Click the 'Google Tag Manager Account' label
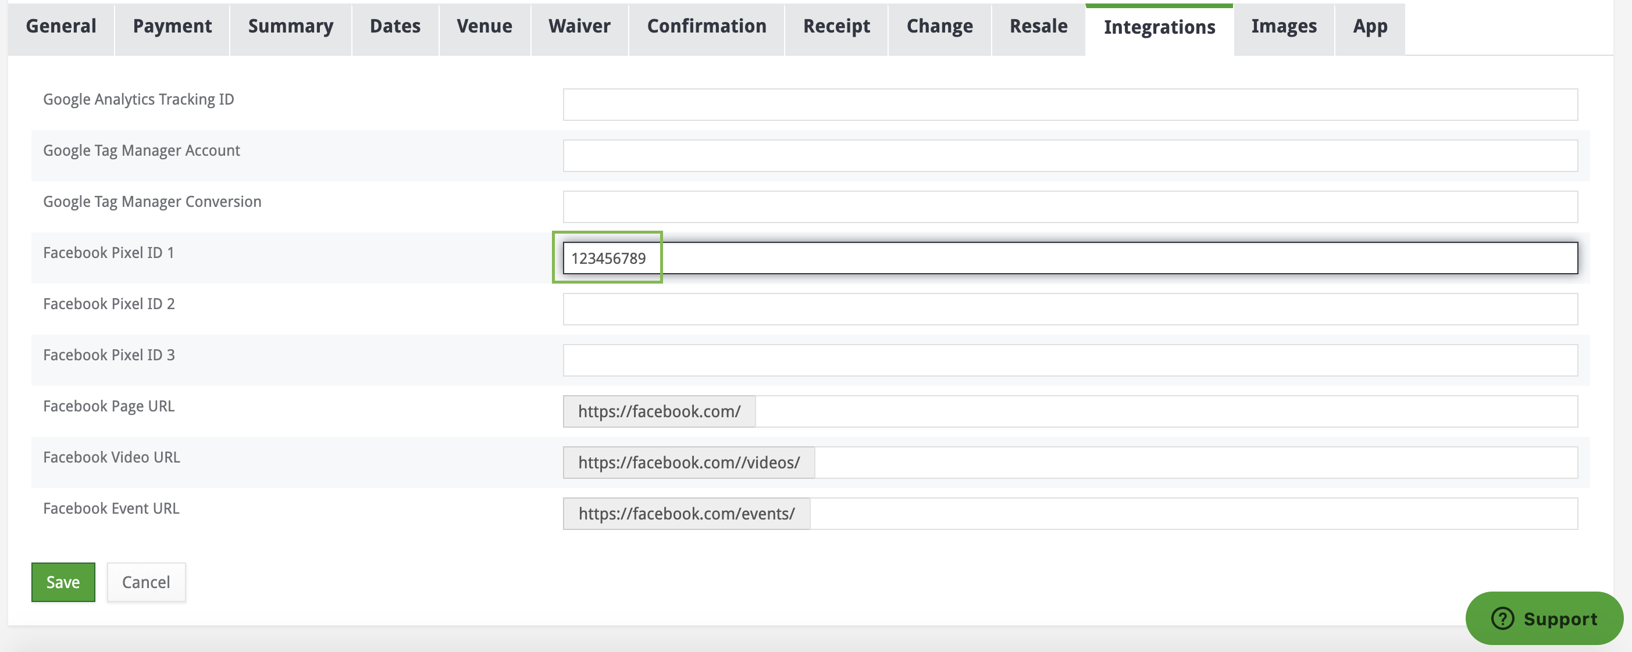The image size is (1632, 652). (141, 151)
